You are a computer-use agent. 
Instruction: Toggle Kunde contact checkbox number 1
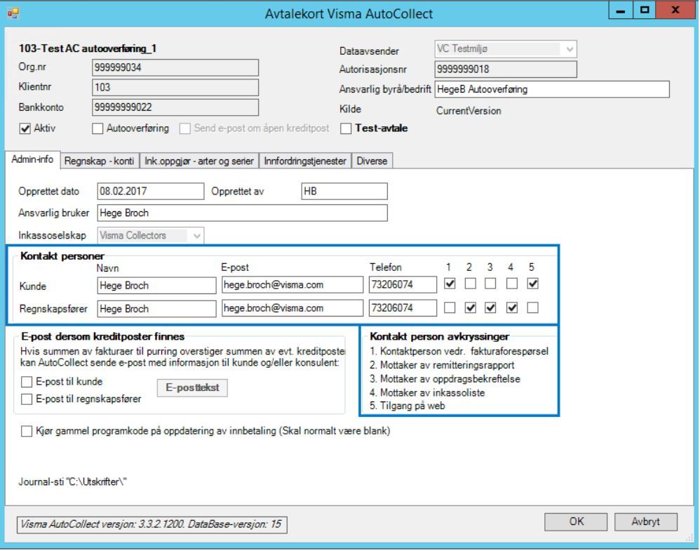(x=450, y=284)
